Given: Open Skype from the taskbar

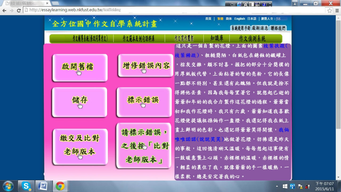Looking at the screenshot, I should [26, 186].
